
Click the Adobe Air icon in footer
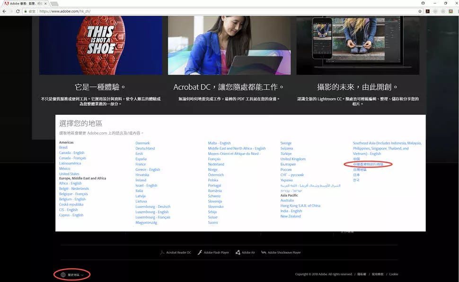pos(238,252)
